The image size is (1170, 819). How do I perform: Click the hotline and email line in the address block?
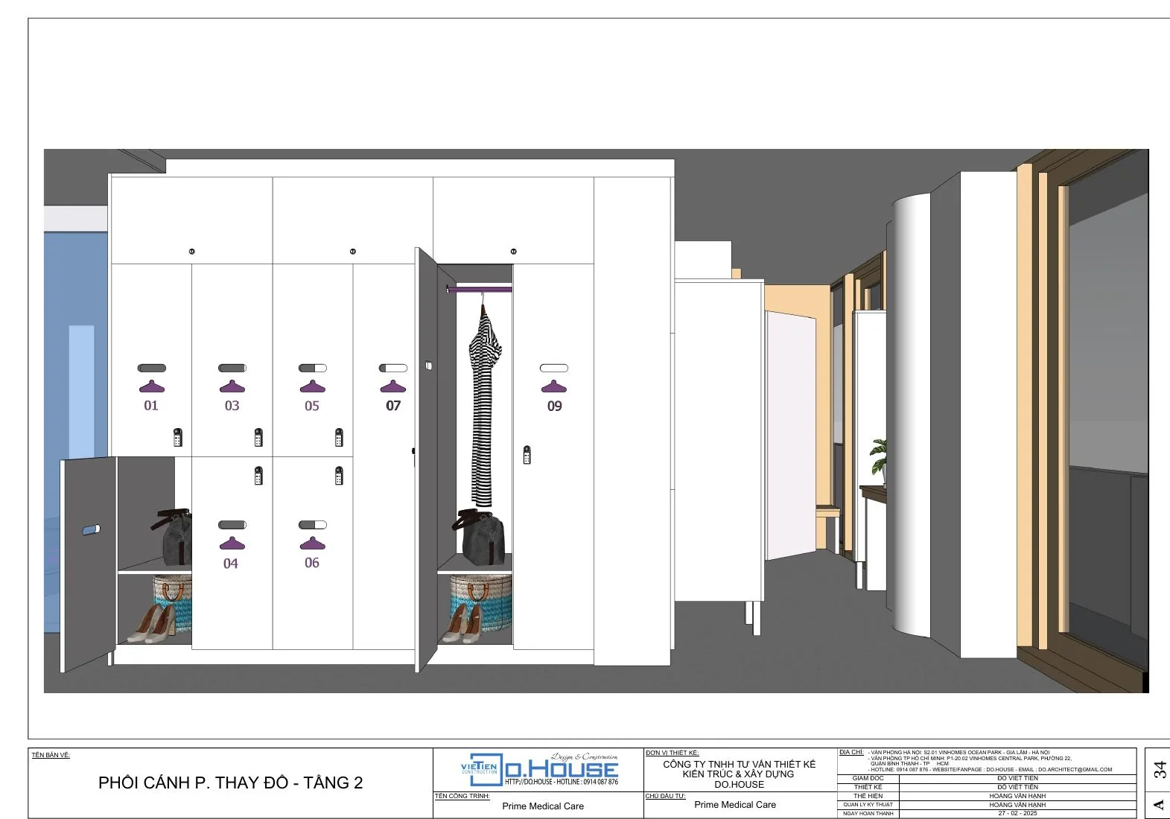pos(991,770)
